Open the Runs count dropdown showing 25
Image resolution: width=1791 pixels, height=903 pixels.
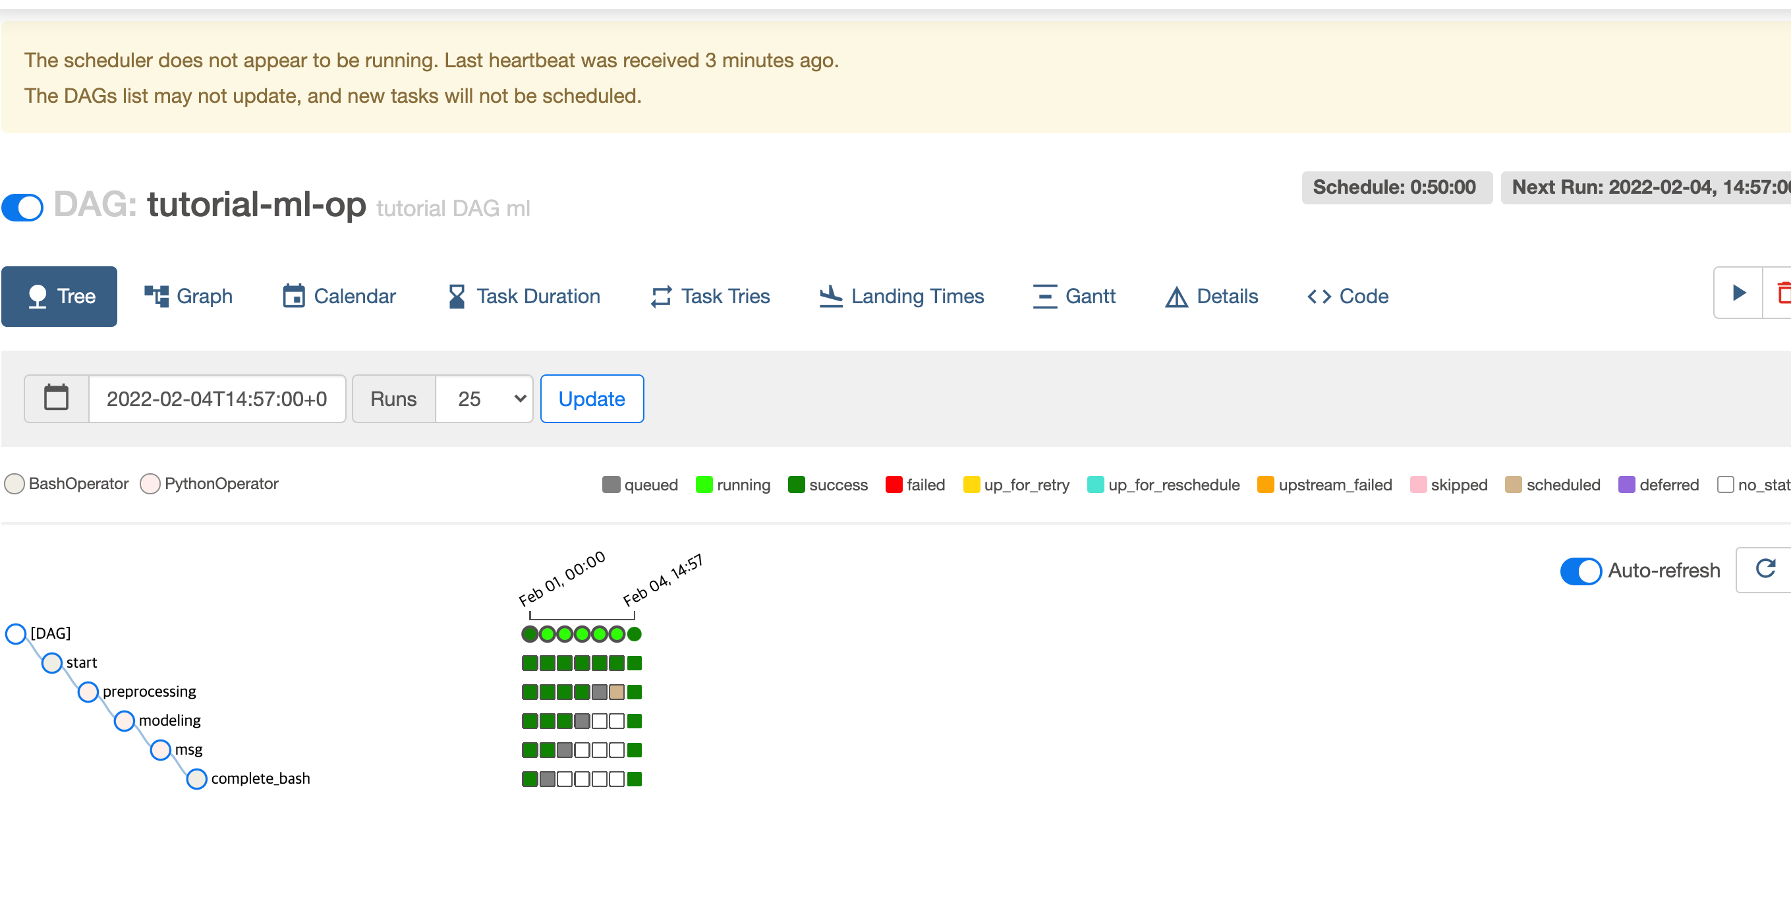pyautogui.click(x=484, y=399)
